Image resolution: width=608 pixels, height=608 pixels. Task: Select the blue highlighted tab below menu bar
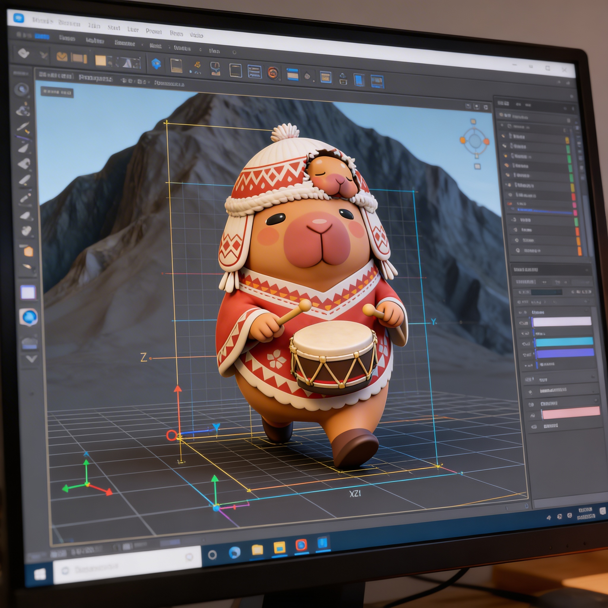[x=42, y=37]
